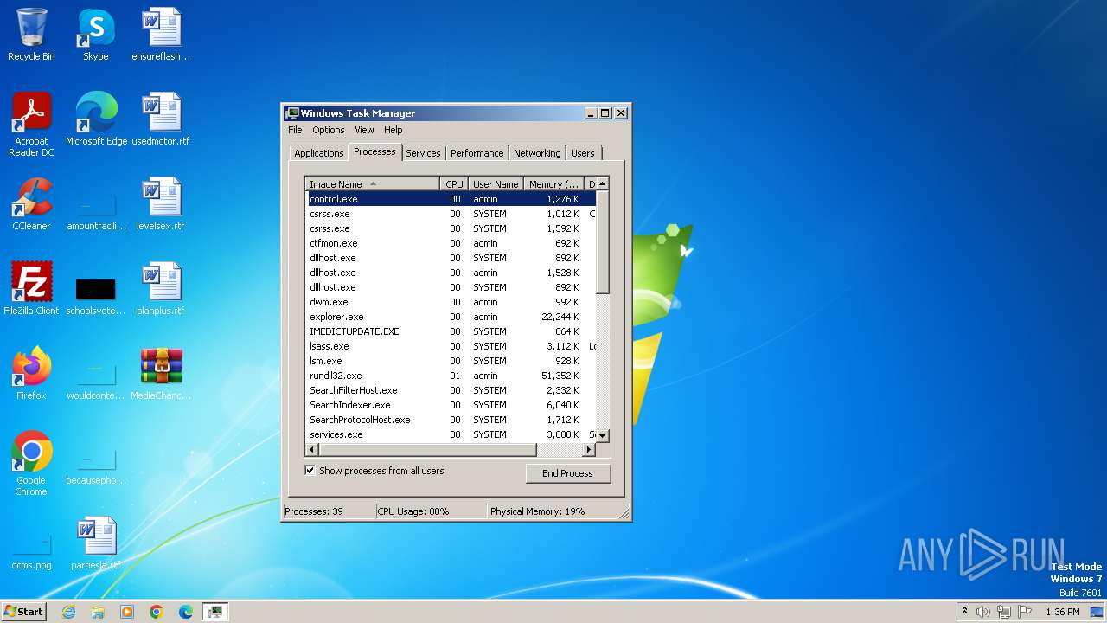Open the Options menu

(329, 130)
